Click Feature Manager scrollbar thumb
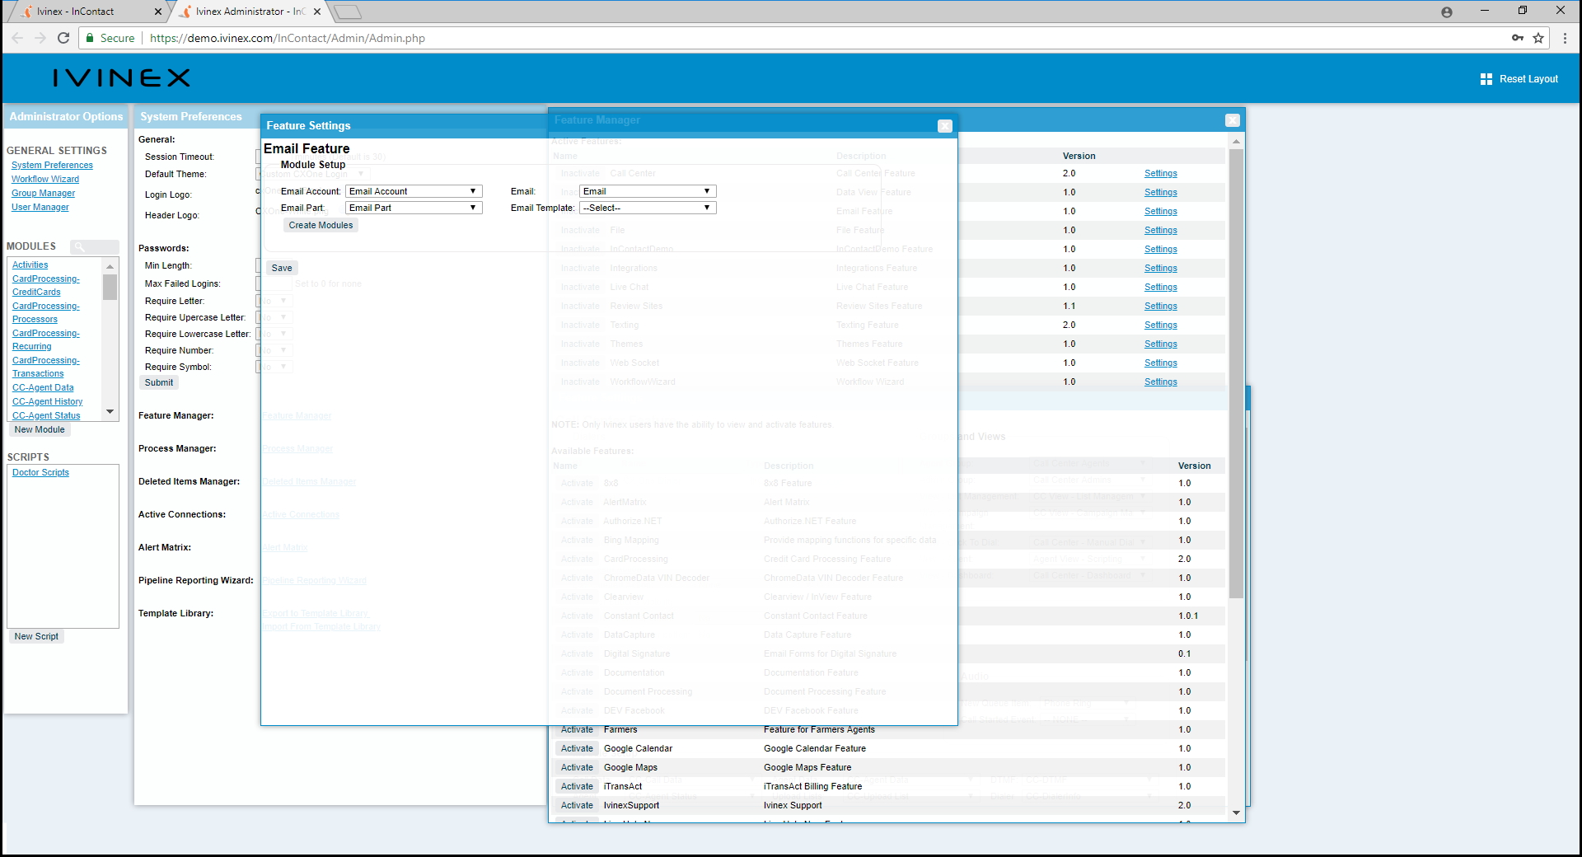Viewport: 1582px width, 857px height. point(1236,373)
